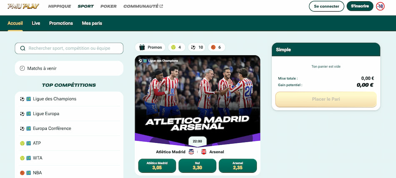Image resolution: width=396 pixels, height=178 pixels.
Task: Click the PMU Play logo
Action: (x=23, y=6)
